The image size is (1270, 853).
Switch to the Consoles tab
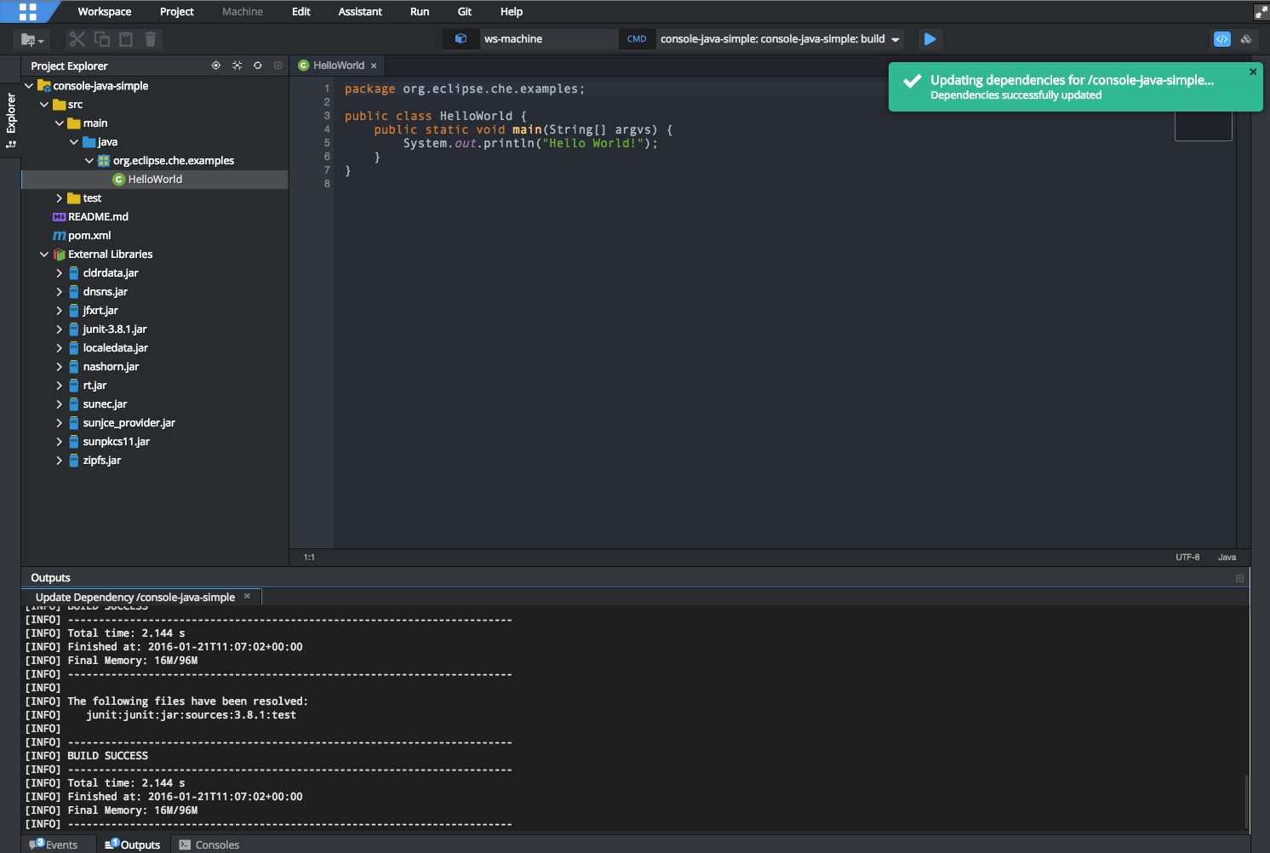click(209, 844)
